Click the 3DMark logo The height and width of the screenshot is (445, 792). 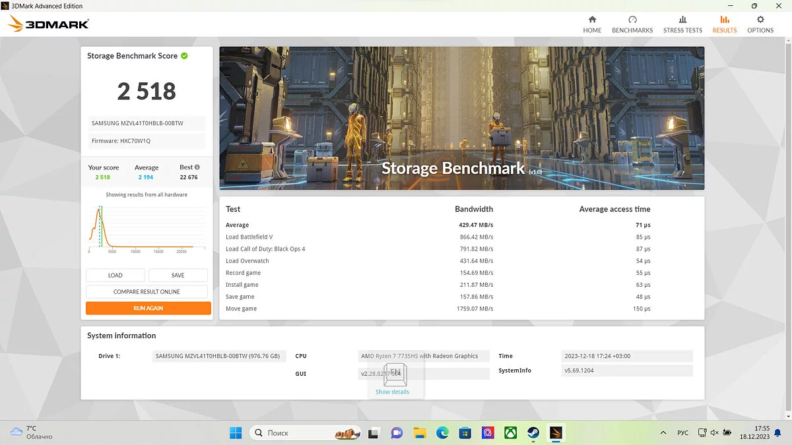[48, 25]
